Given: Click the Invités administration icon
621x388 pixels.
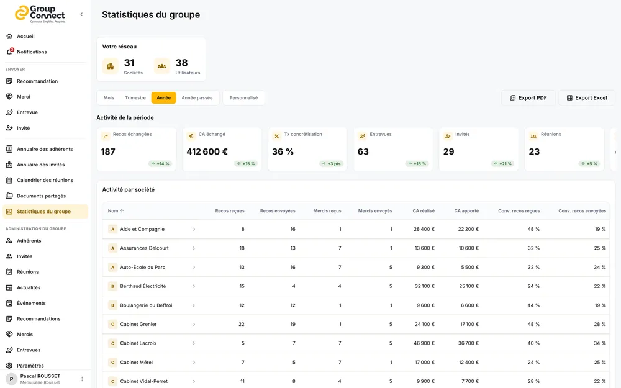Looking at the screenshot, I should tap(9, 256).
